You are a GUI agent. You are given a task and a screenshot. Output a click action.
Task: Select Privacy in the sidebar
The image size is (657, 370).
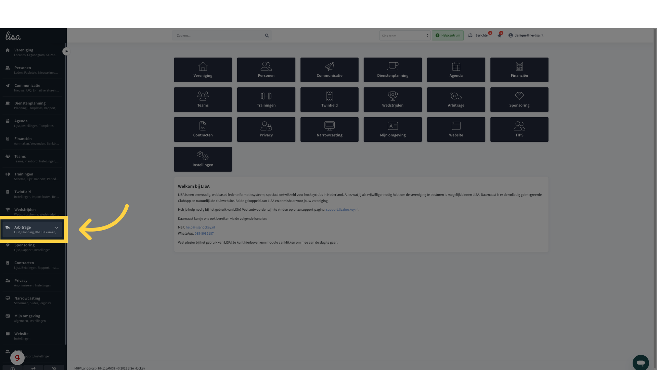[33, 283]
